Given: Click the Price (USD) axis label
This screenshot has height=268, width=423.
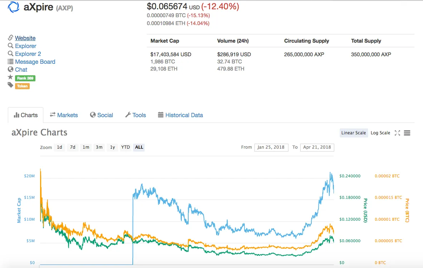Looking at the screenshot, I should coord(365,210).
